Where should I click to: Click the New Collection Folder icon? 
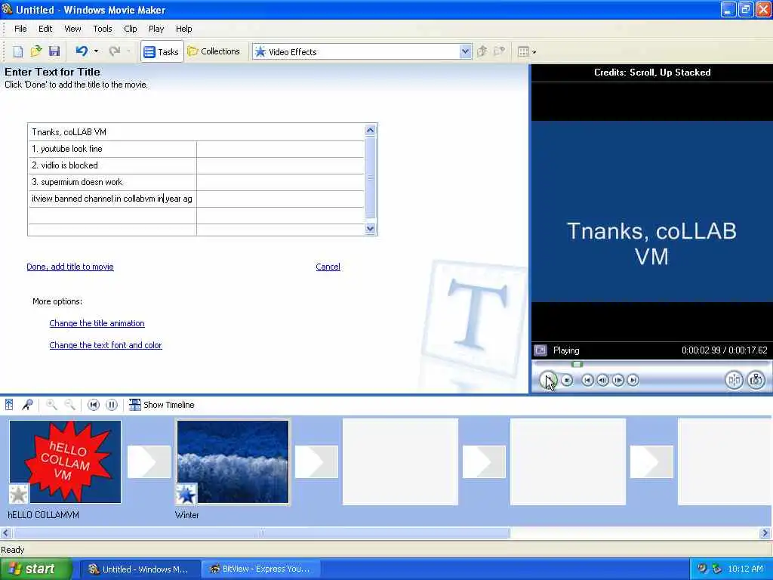[x=500, y=51]
